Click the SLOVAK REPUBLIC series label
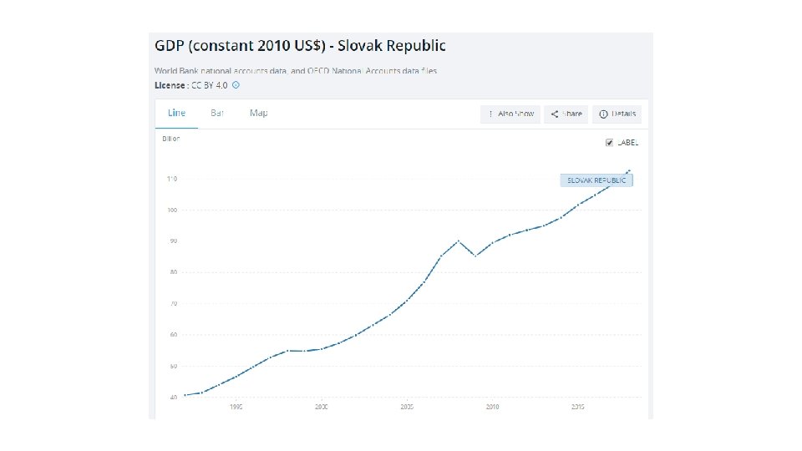802x451 pixels. coord(596,180)
